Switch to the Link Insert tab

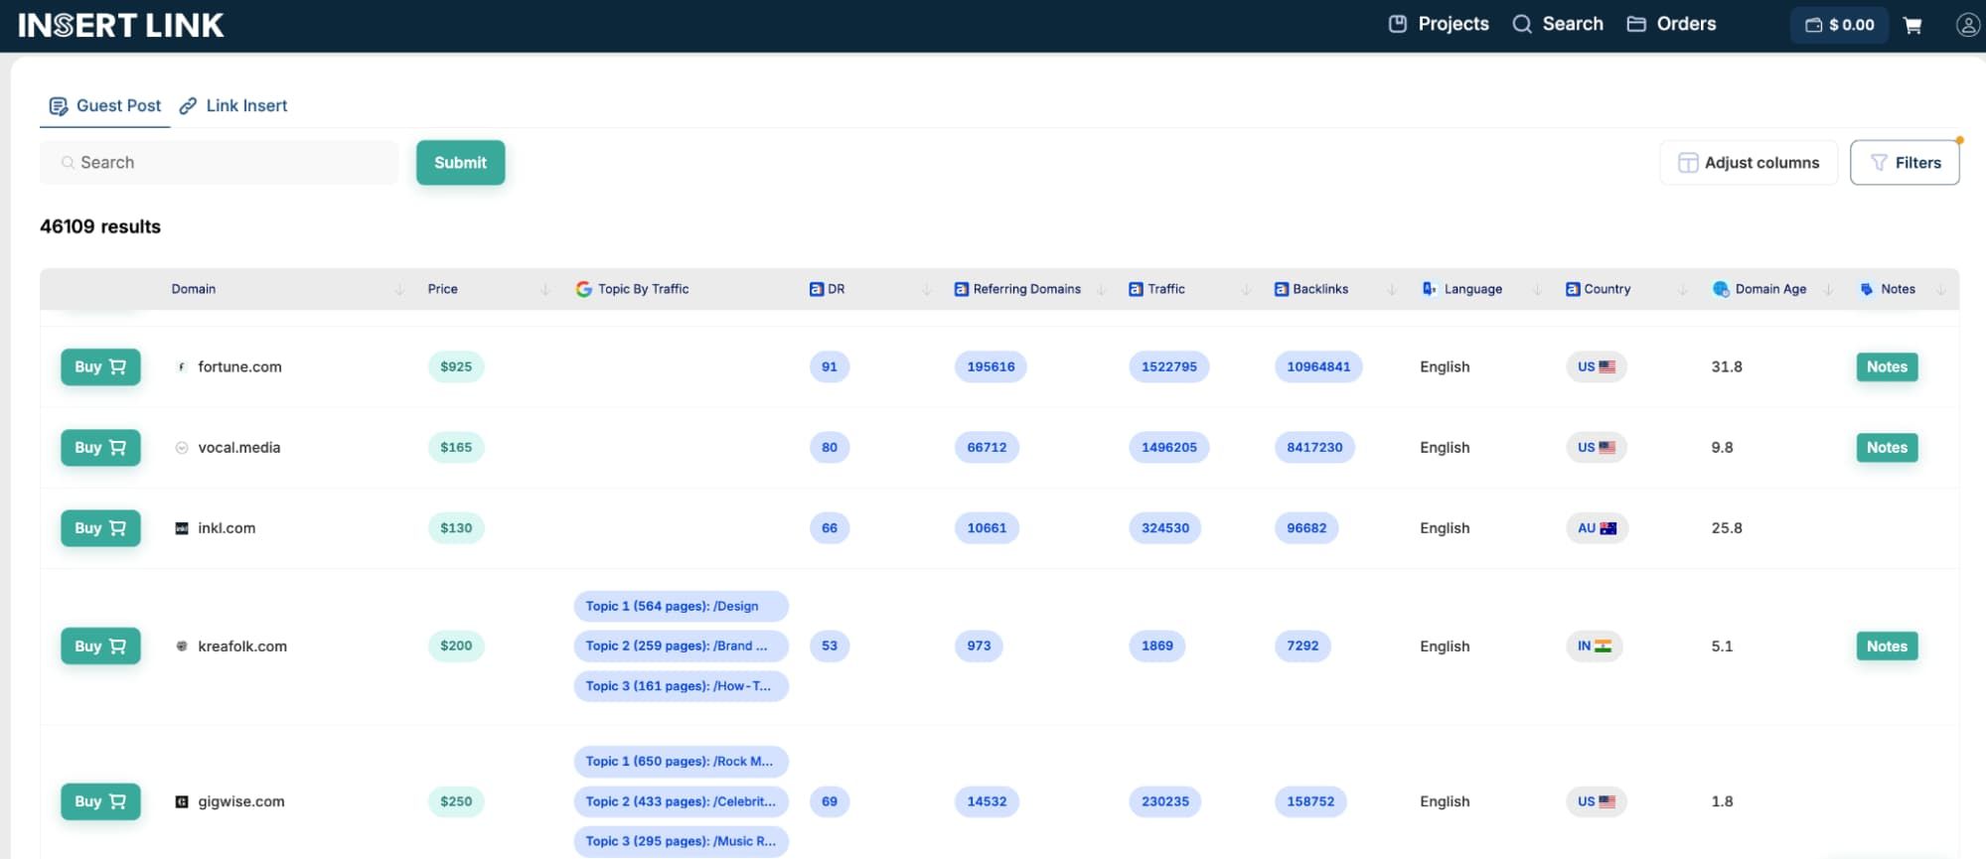coord(233,105)
